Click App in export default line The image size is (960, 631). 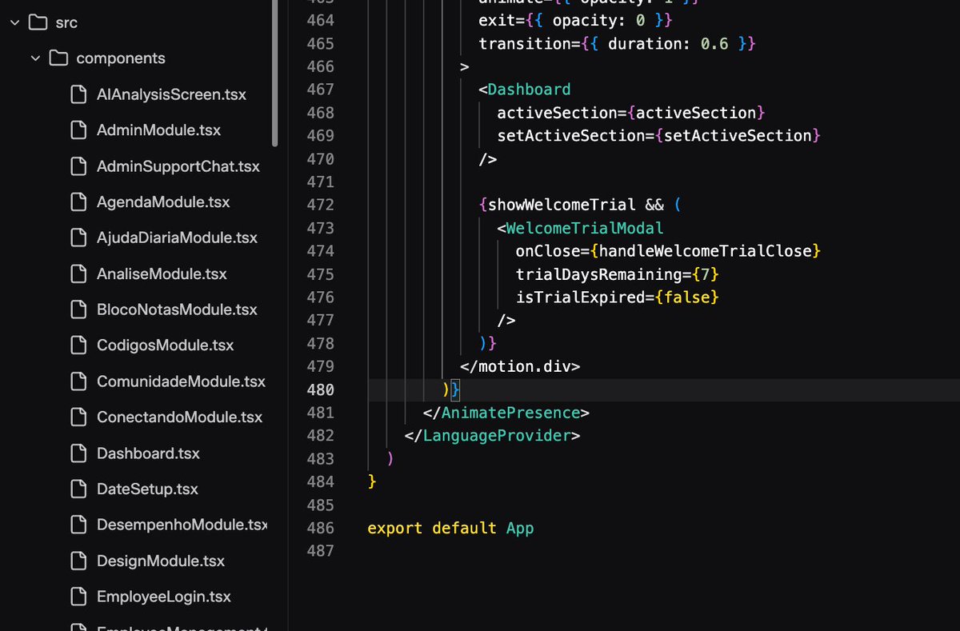click(x=520, y=528)
